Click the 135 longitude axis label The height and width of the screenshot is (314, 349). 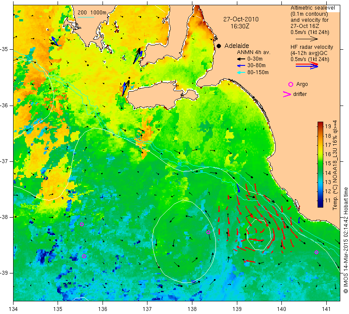point(58,309)
